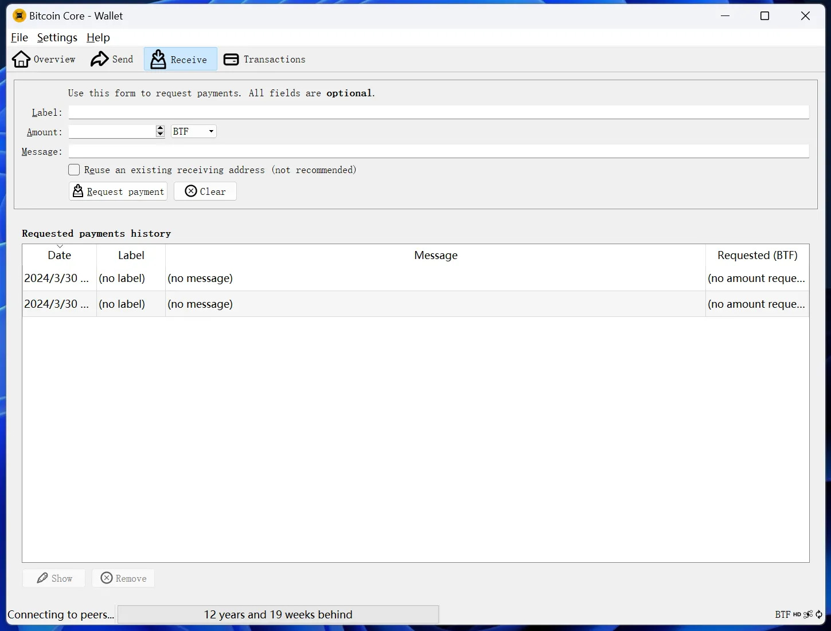
Task: Decrease amount with the down arrow
Action: click(x=160, y=135)
